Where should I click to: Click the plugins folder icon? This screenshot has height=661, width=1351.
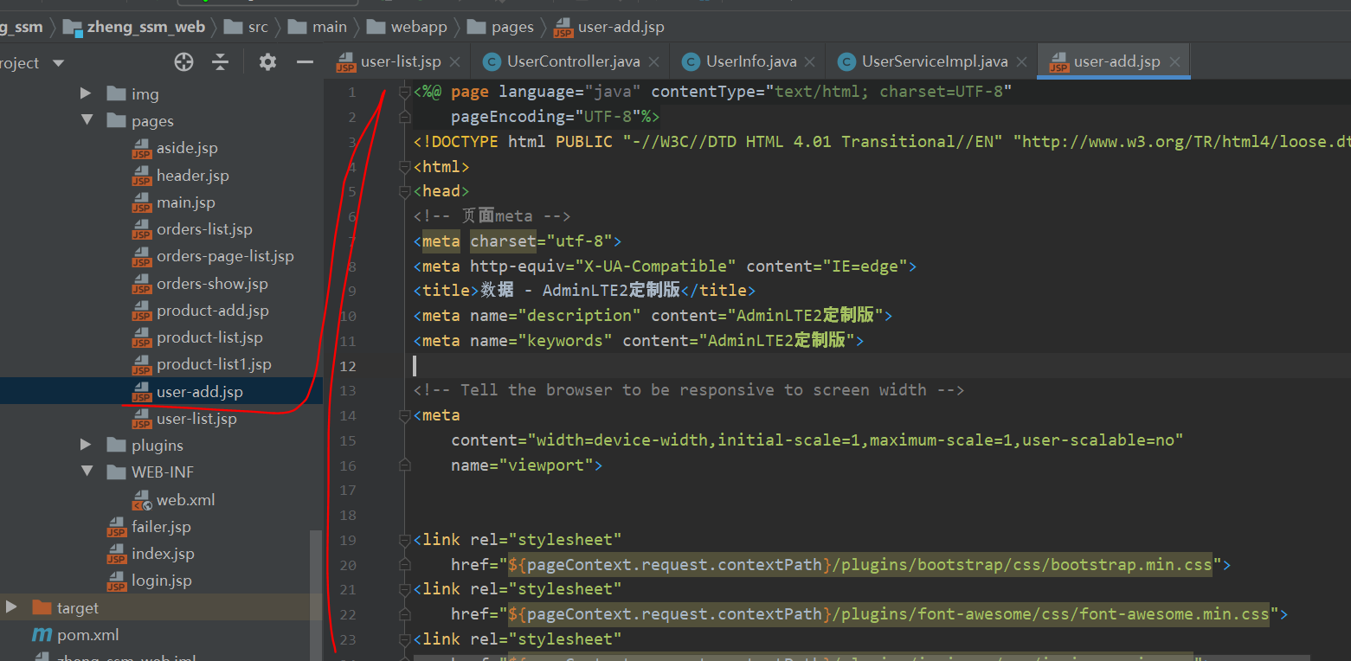117,445
